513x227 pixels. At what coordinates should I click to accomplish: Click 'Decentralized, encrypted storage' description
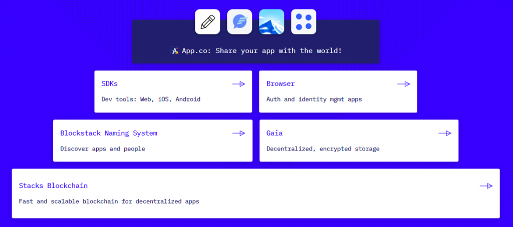[x=323, y=148]
